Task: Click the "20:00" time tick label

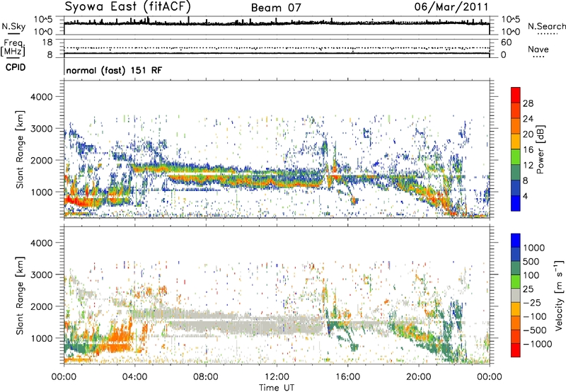Action: [419, 377]
